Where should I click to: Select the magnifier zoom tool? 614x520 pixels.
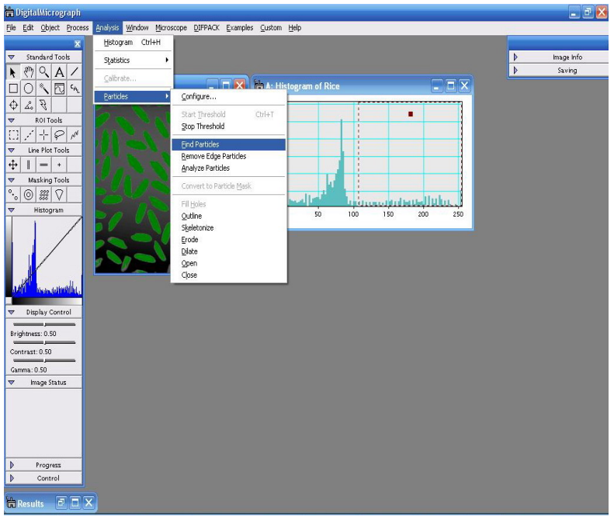(43, 72)
